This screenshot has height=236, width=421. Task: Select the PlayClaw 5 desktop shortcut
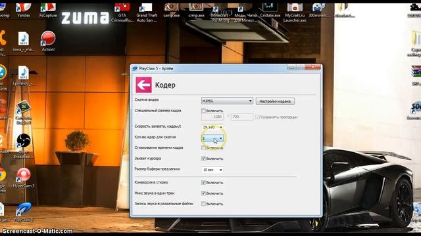click(24, 212)
